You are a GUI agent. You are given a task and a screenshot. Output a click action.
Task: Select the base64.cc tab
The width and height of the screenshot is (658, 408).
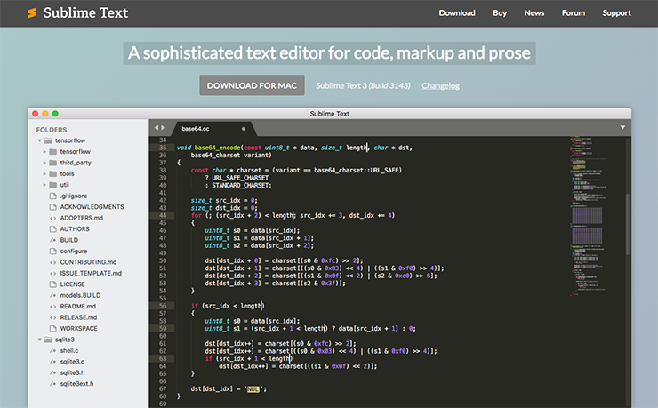click(195, 129)
